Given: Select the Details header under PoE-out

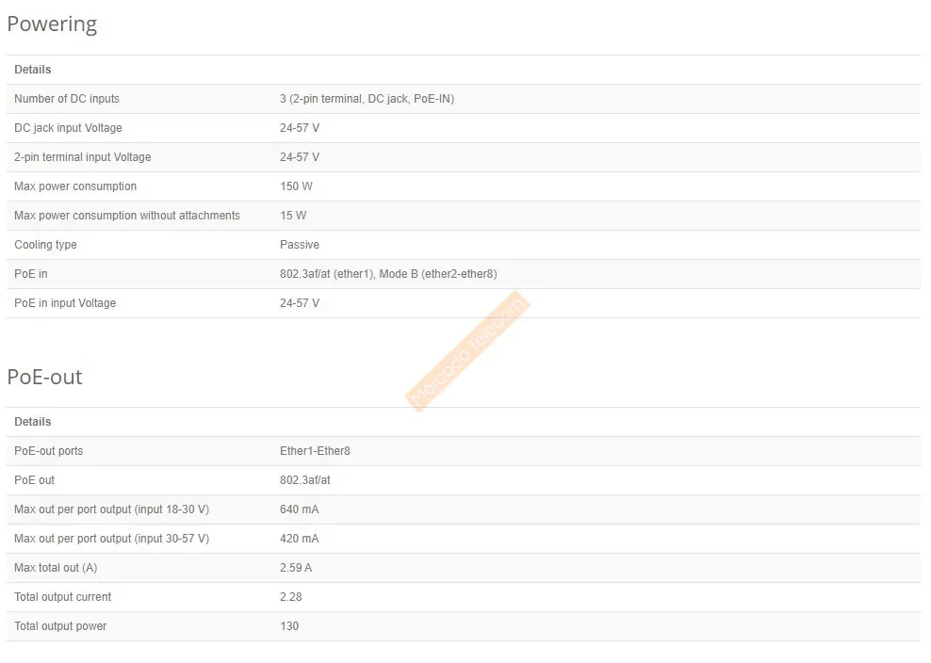Looking at the screenshot, I should coord(33,422).
